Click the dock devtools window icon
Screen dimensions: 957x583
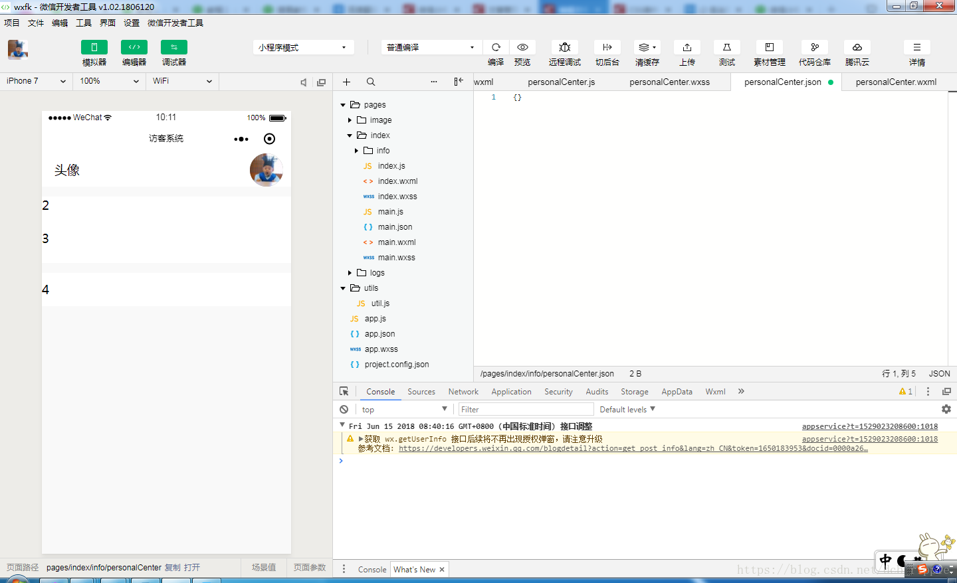[947, 392]
